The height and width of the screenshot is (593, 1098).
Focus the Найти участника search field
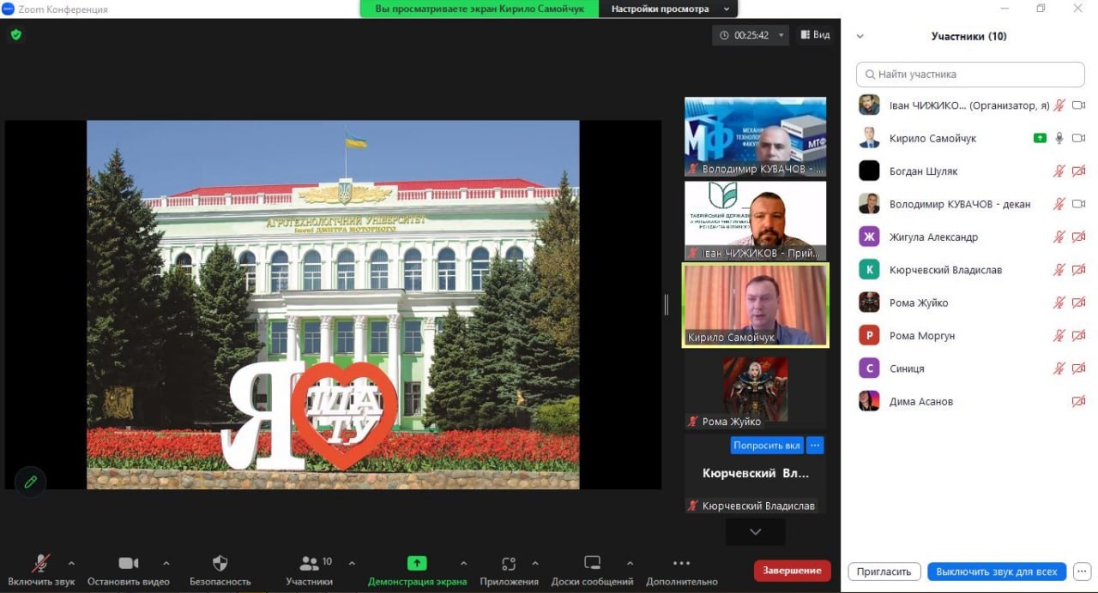tap(970, 75)
